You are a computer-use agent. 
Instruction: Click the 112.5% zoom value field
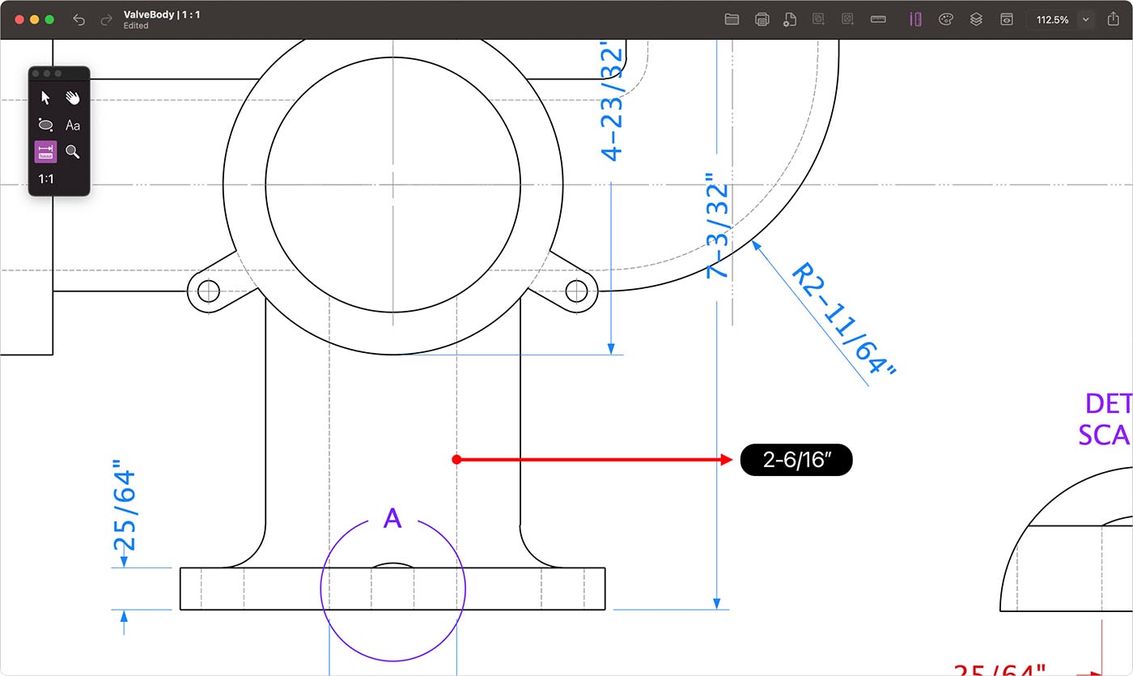1052,19
